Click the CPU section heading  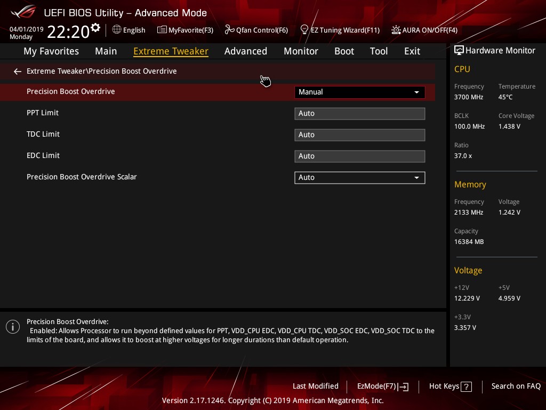click(462, 69)
